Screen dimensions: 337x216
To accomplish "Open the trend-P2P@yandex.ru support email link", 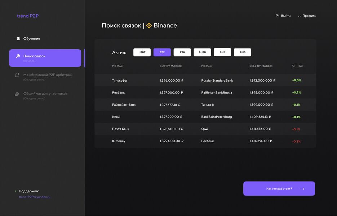I will click(x=34, y=197).
